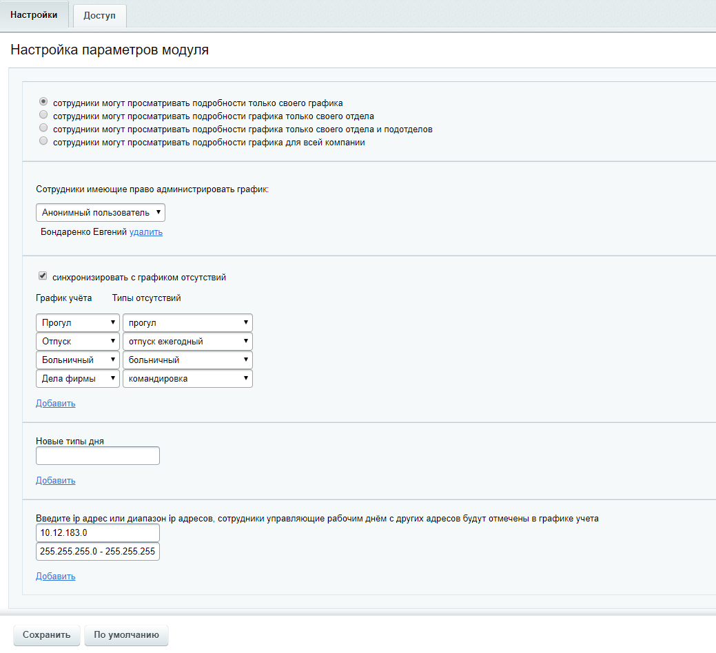Select radio for viewing only own schedule

[x=43, y=102]
